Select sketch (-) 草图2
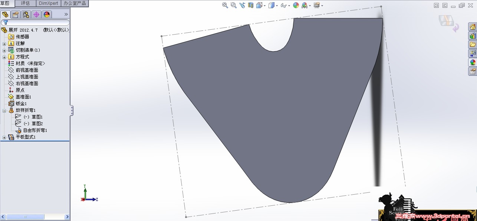 point(33,123)
